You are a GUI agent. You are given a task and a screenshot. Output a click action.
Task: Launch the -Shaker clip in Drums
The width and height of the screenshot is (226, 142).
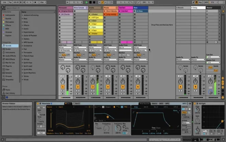89,34
